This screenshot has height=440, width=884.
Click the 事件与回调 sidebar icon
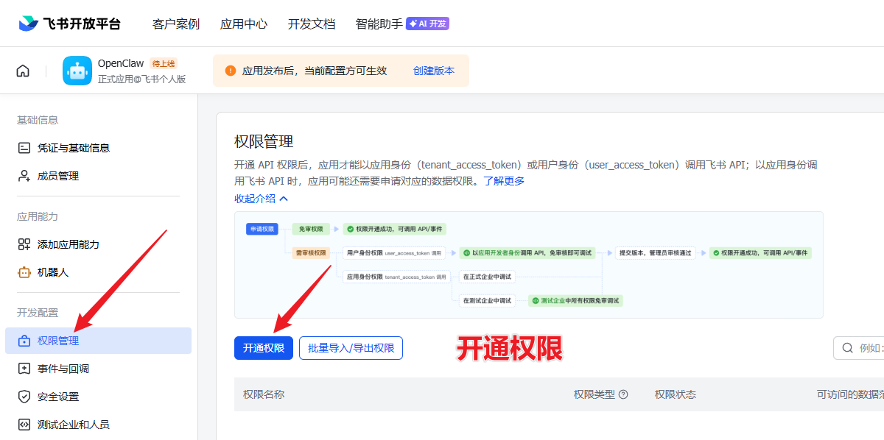[x=24, y=369]
